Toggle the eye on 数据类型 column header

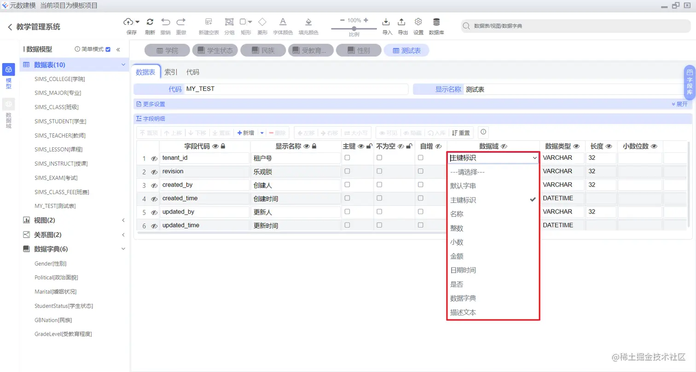(576, 146)
